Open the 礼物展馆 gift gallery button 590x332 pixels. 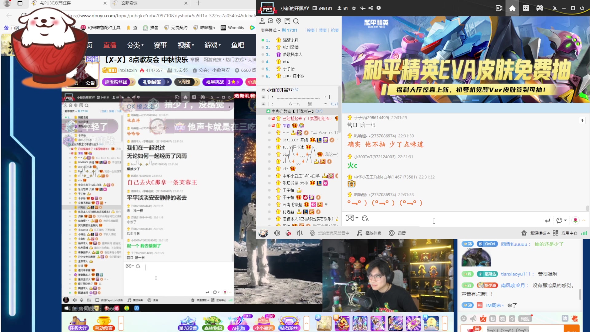155,82
